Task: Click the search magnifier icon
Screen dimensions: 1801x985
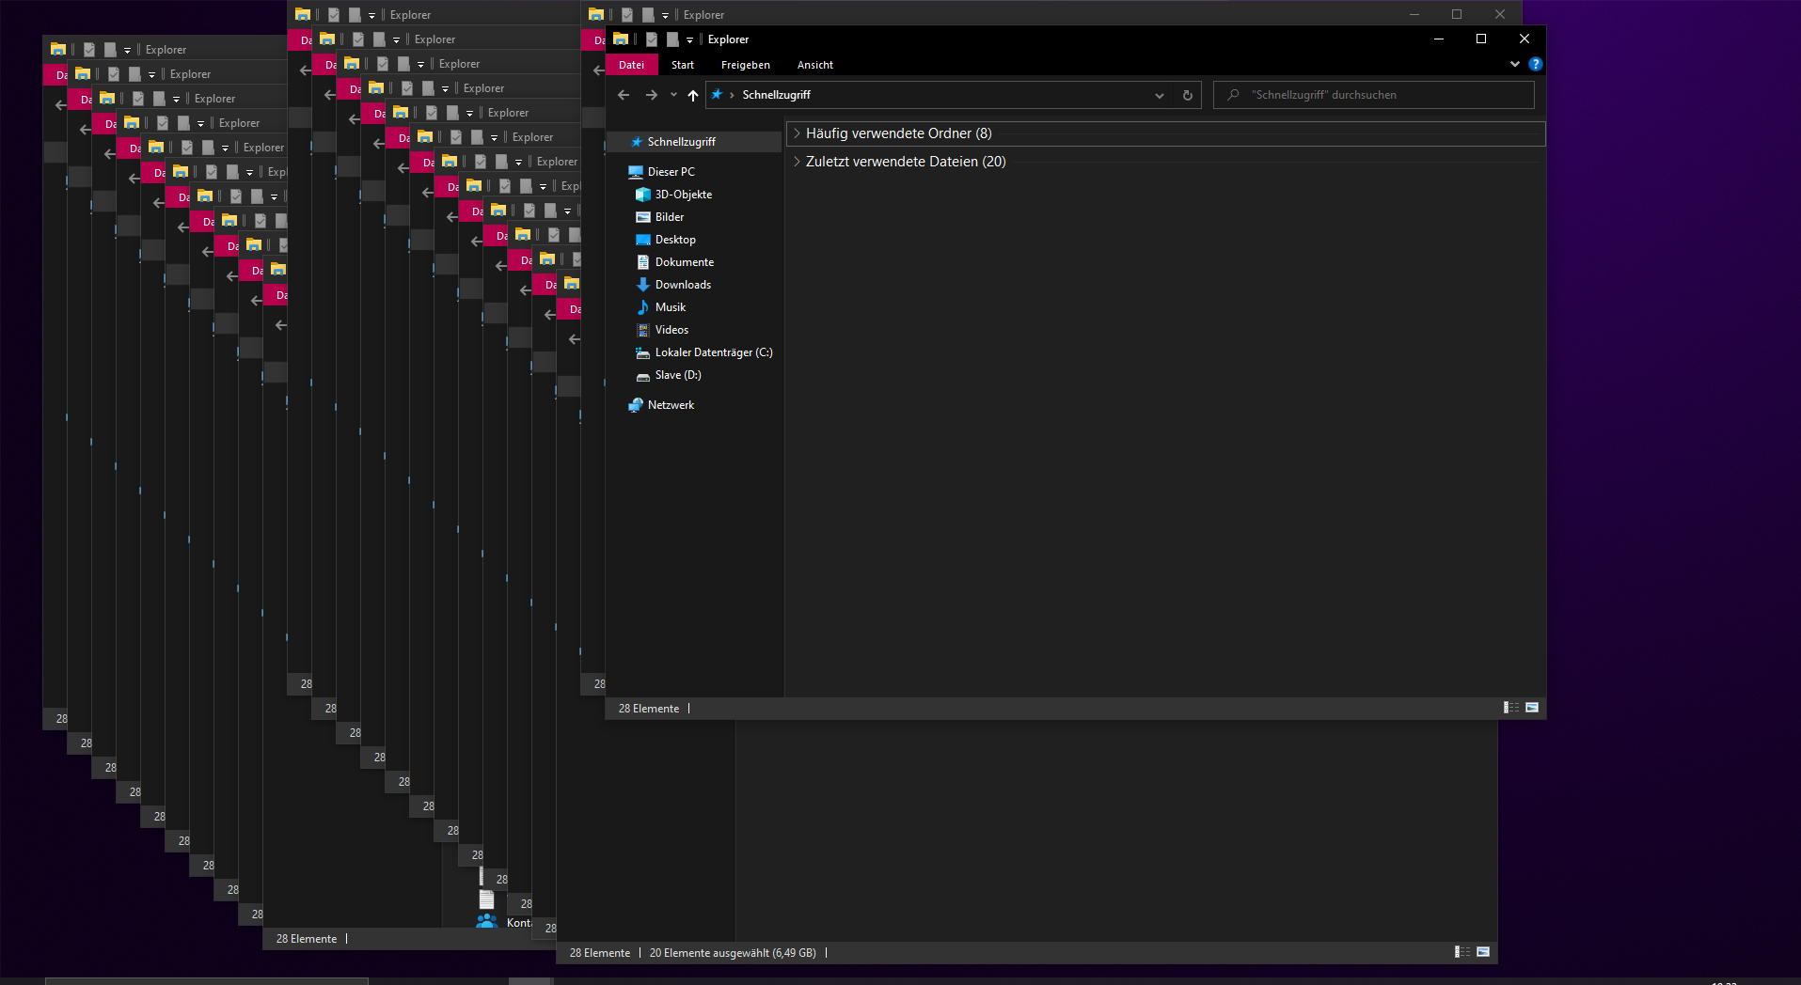Action: (x=1233, y=95)
